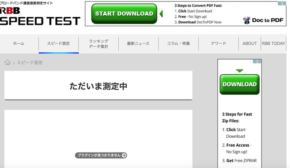Go to ランキング データ集計 tab
290x168 pixels.
tap(99, 43)
